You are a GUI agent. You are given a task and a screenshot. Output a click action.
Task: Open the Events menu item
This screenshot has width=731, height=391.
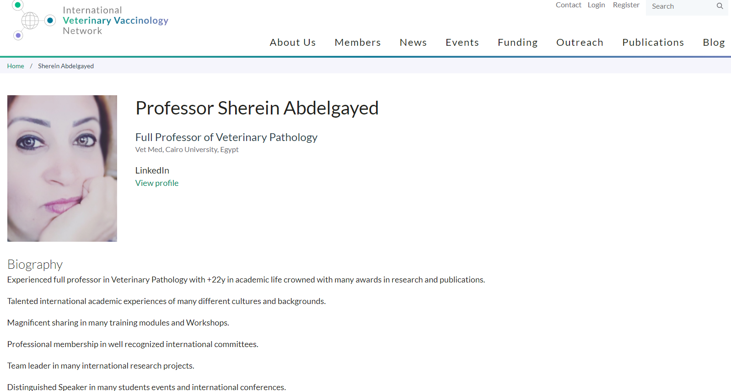click(462, 43)
